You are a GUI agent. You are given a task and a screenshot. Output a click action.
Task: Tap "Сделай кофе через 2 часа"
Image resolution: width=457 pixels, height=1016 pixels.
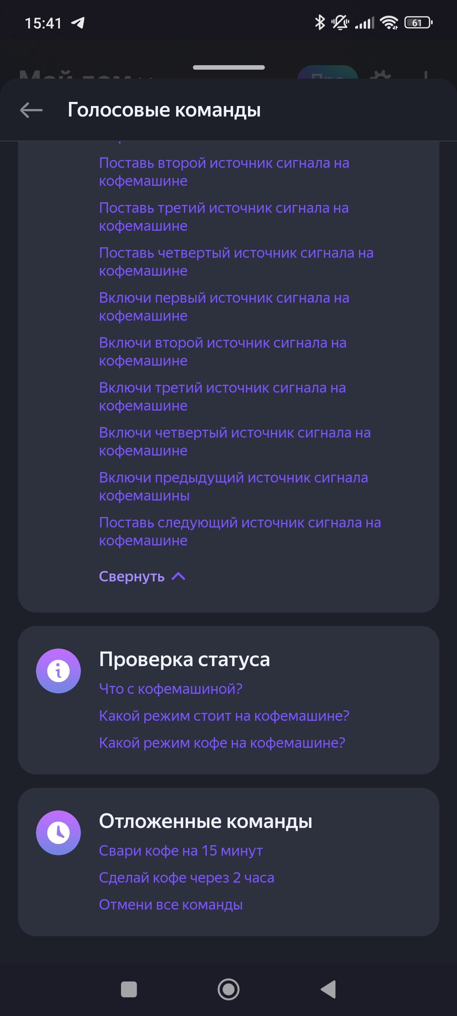pos(187,877)
